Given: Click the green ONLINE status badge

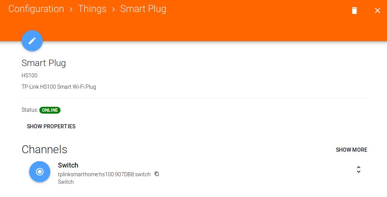Looking at the screenshot, I should pos(50,110).
